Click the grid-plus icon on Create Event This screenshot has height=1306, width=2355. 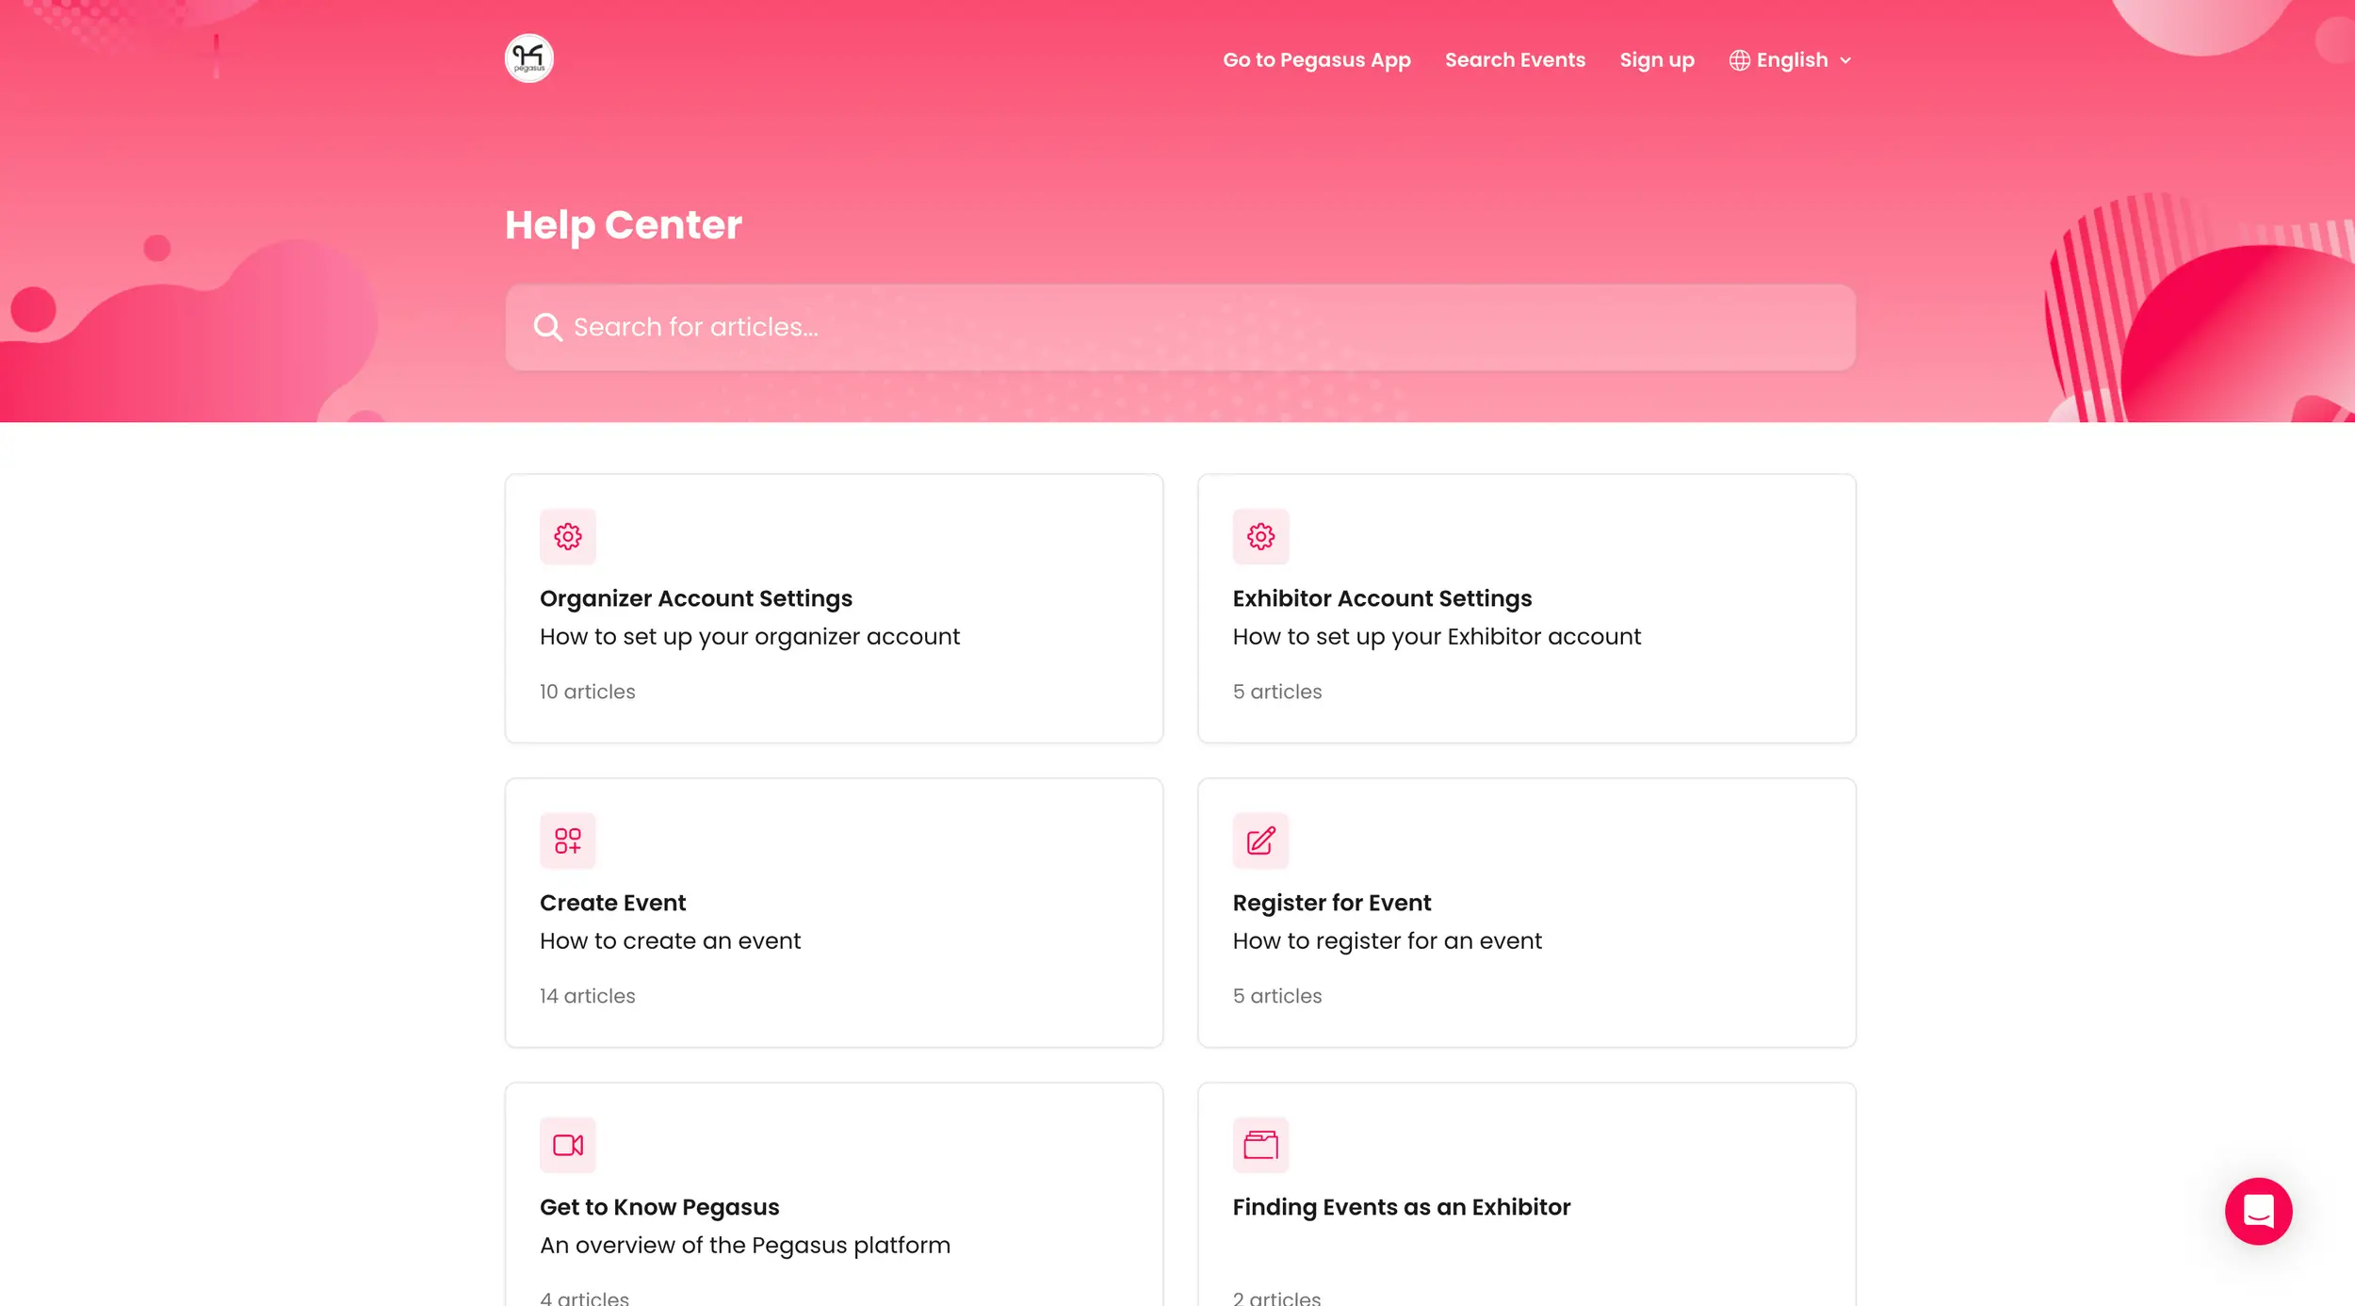pos(567,841)
